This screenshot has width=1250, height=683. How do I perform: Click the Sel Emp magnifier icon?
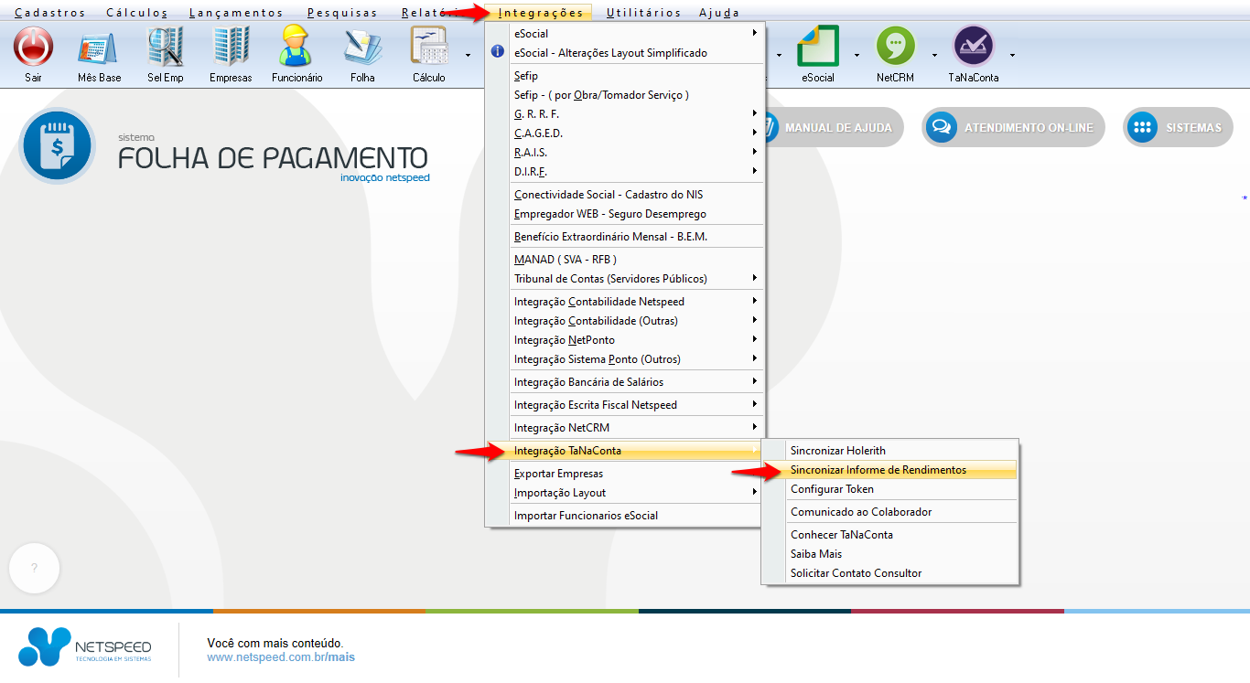[166, 47]
